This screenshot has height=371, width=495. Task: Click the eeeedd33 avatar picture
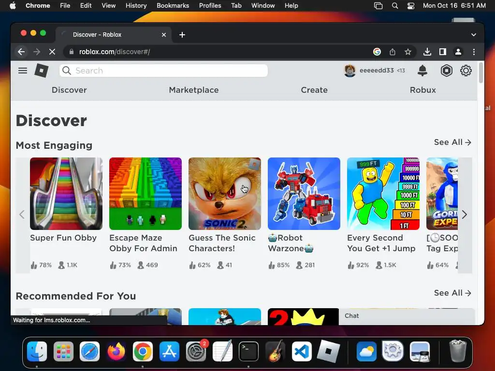pyautogui.click(x=350, y=71)
